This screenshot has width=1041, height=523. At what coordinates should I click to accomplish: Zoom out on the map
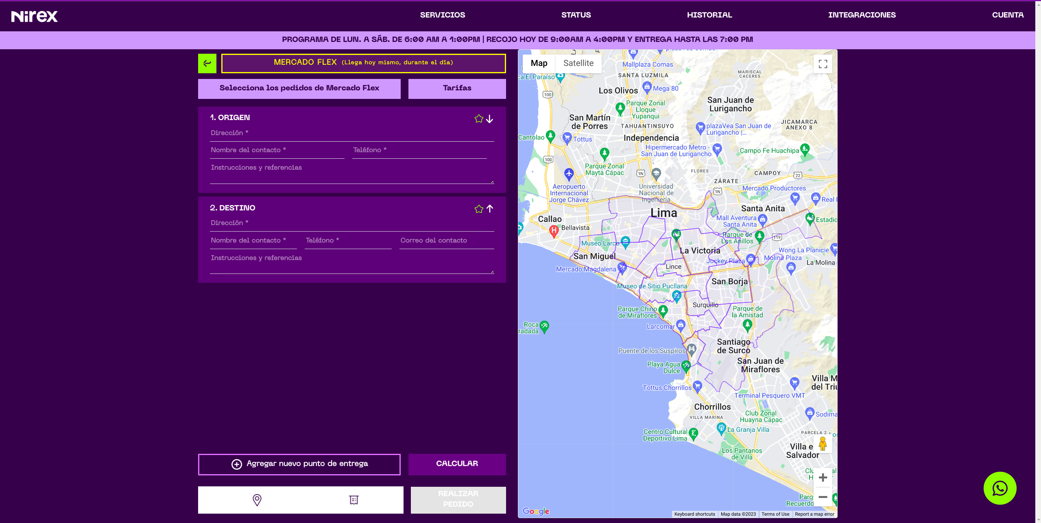[823, 497]
